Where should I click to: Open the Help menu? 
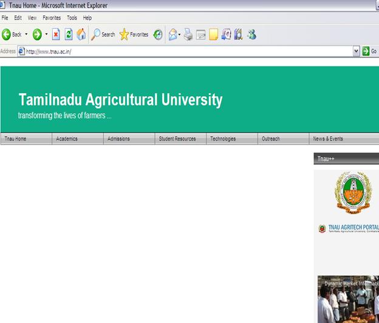(x=87, y=18)
